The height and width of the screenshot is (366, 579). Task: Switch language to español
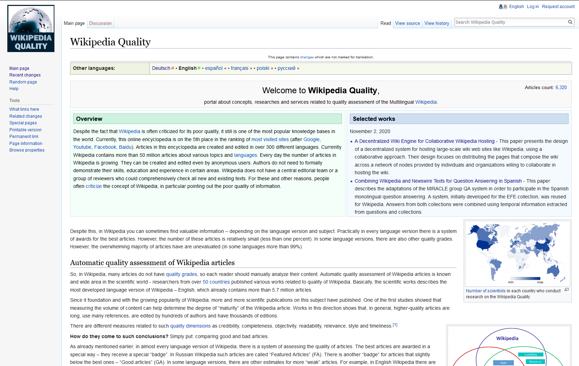tap(214, 68)
